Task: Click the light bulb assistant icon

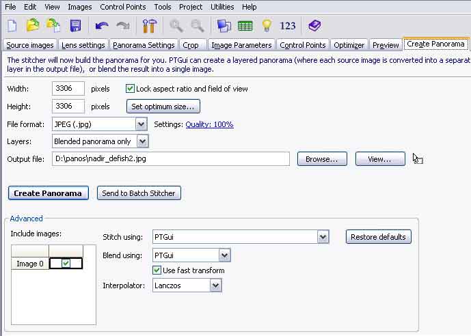Action: pyautogui.click(x=267, y=26)
